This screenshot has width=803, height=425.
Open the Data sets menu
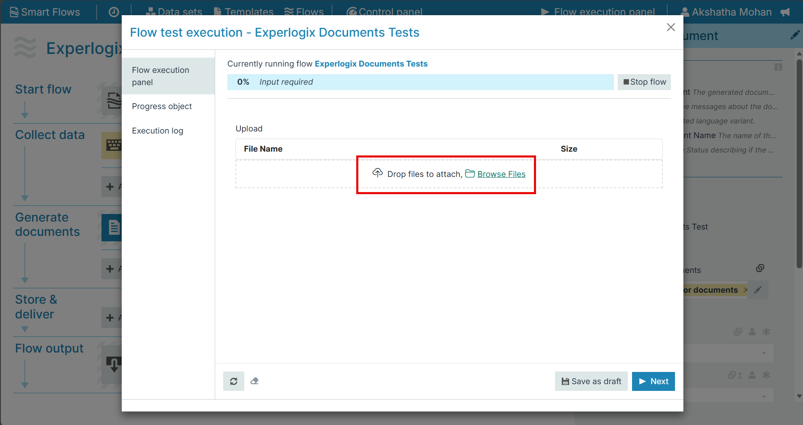(x=174, y=12)
